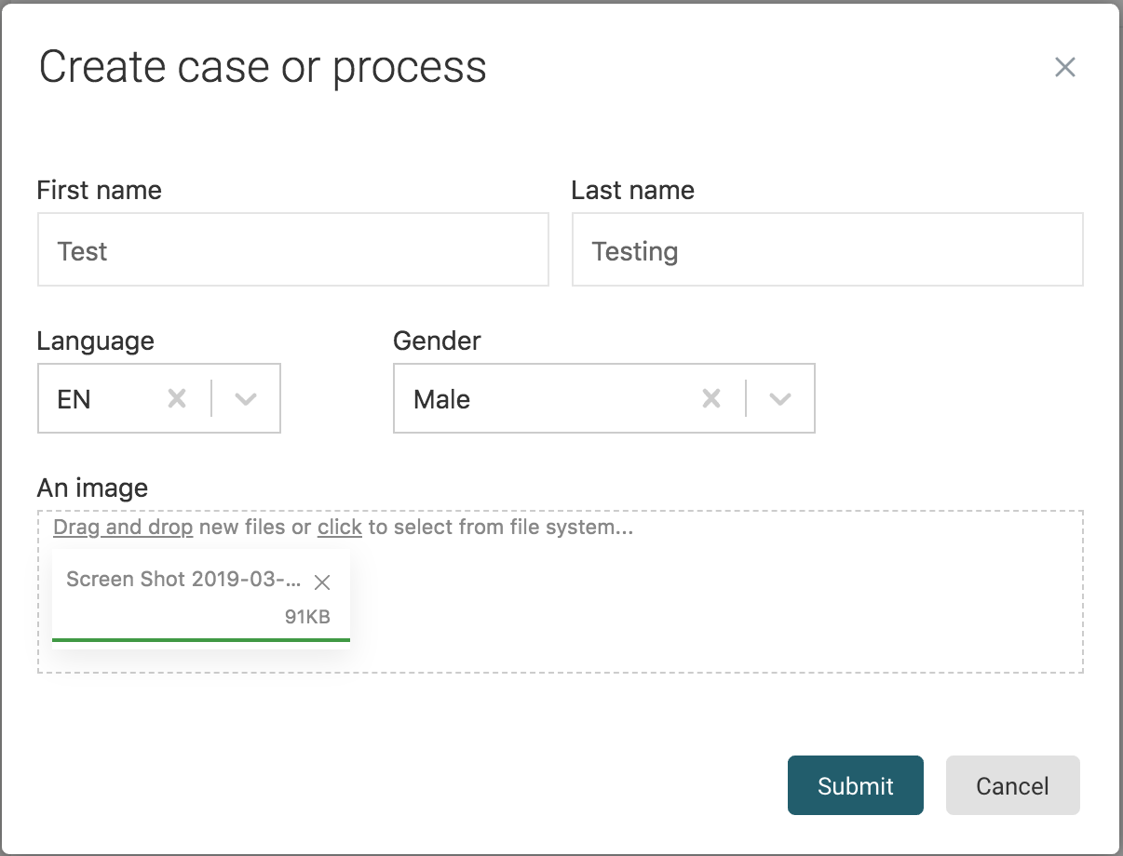Select the EN value in Language box

pyautogui.click(x=74, y=399)
